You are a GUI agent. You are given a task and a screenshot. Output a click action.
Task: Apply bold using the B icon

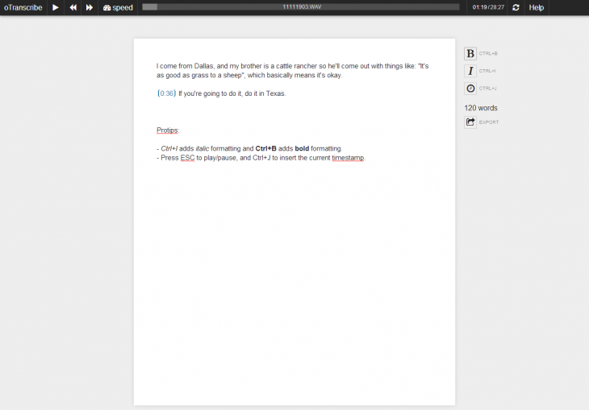coord(470,54)
